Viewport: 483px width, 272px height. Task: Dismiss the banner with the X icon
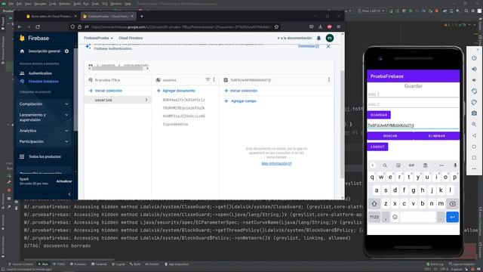[328, 46]
